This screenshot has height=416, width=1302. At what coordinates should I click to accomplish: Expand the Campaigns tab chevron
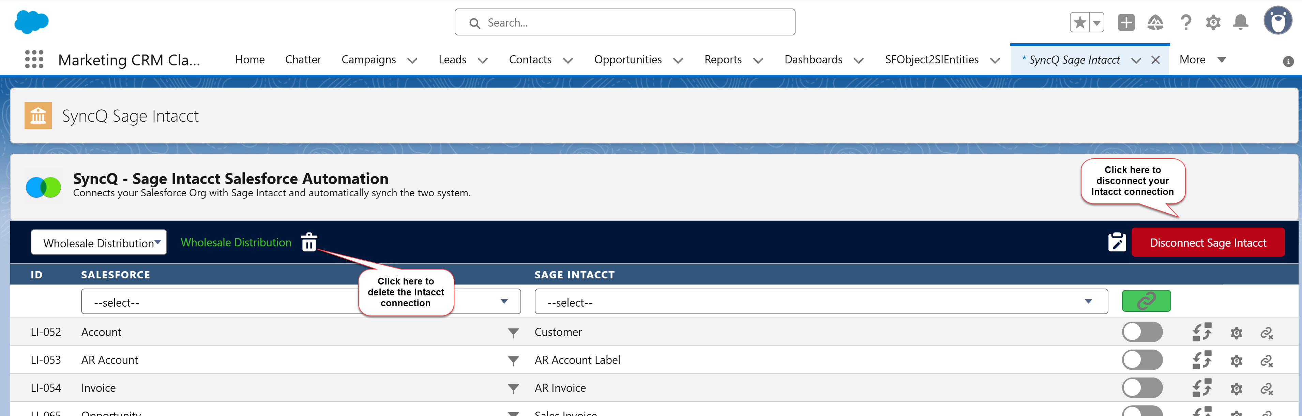[412, 61]
